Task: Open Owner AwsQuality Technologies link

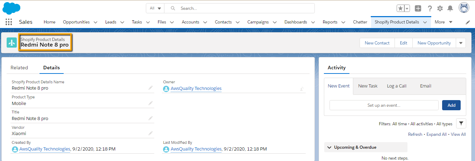Action: 196,89
